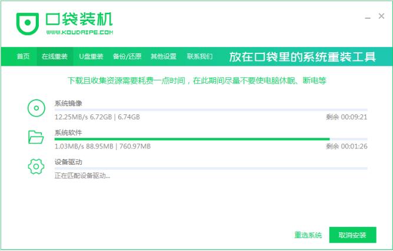The height and width of the screenshot is (251, 393).
Task: Click the 正在匹配设备驱动... status text
Action: point(82,175)
